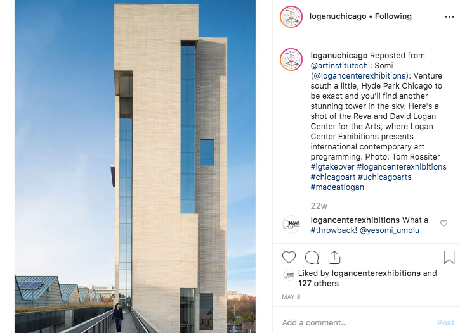
Task: Click the Logan Center tower photo
Action: (135, 166)
